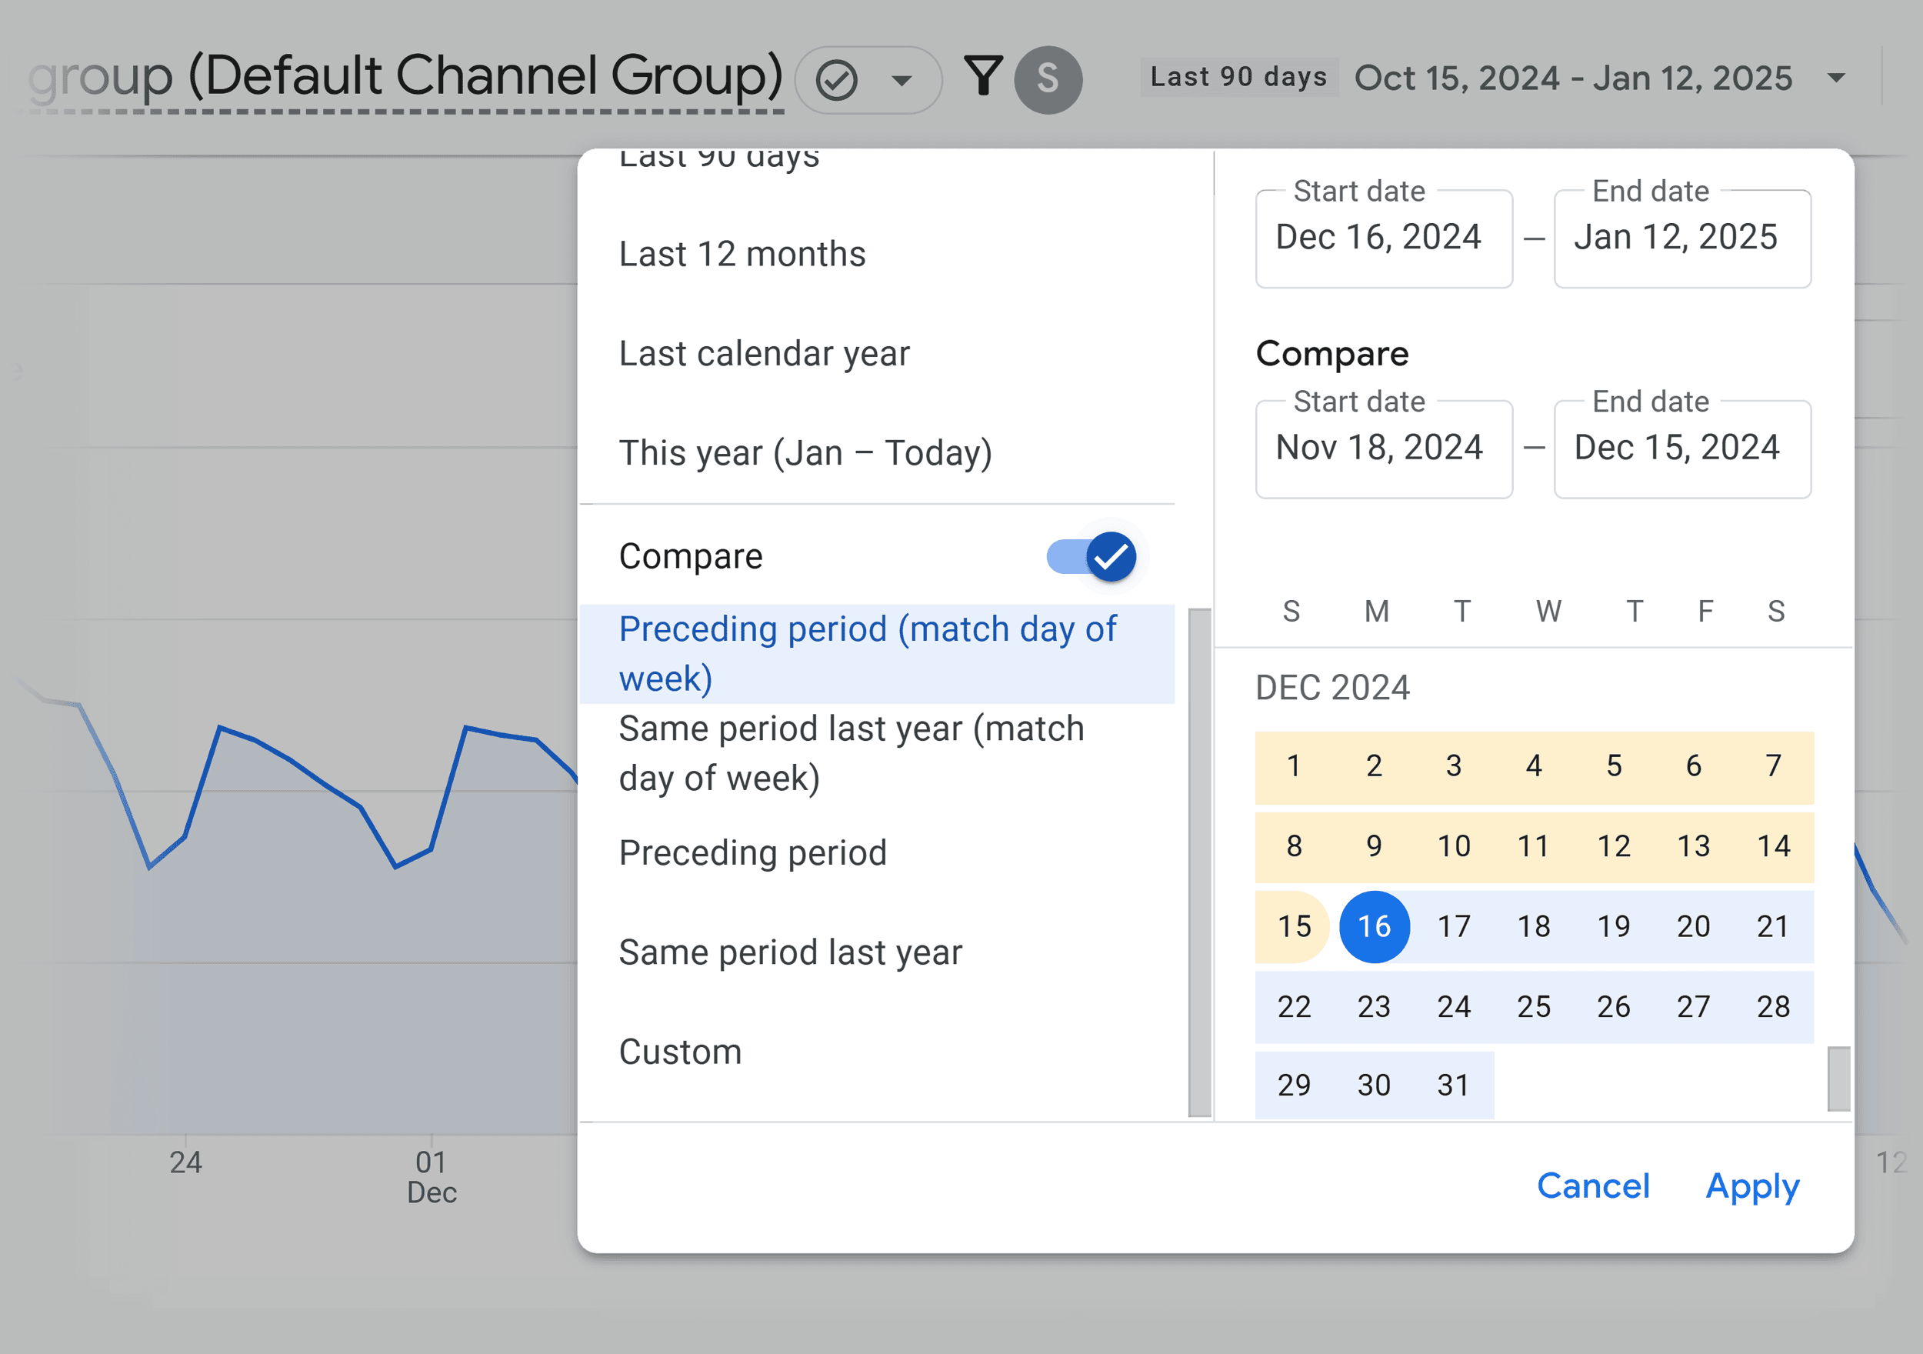Pick December 31 on the calendar
This screenshot has height=1354, width=1923.
(1454, 1086)
